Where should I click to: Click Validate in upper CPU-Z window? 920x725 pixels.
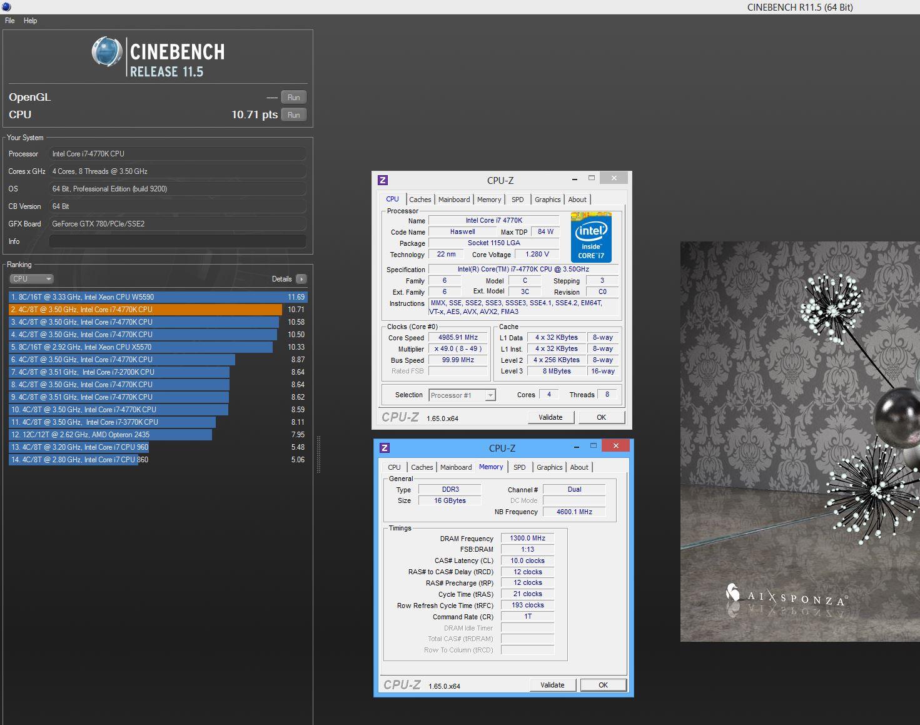[x=550, y=417]
